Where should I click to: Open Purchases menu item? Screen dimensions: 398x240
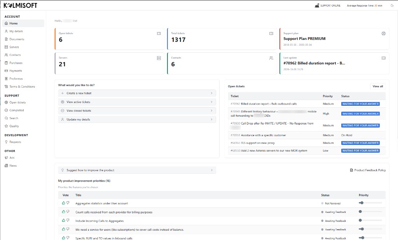(x=23, y=63)
